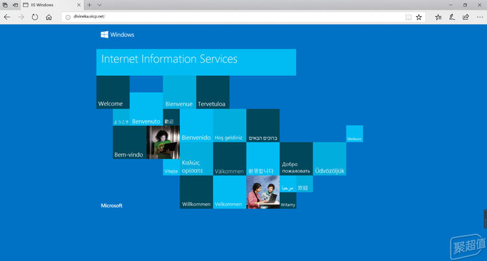487x261 pixels.
Task: Go to the Home page
Action: point(49,17)
